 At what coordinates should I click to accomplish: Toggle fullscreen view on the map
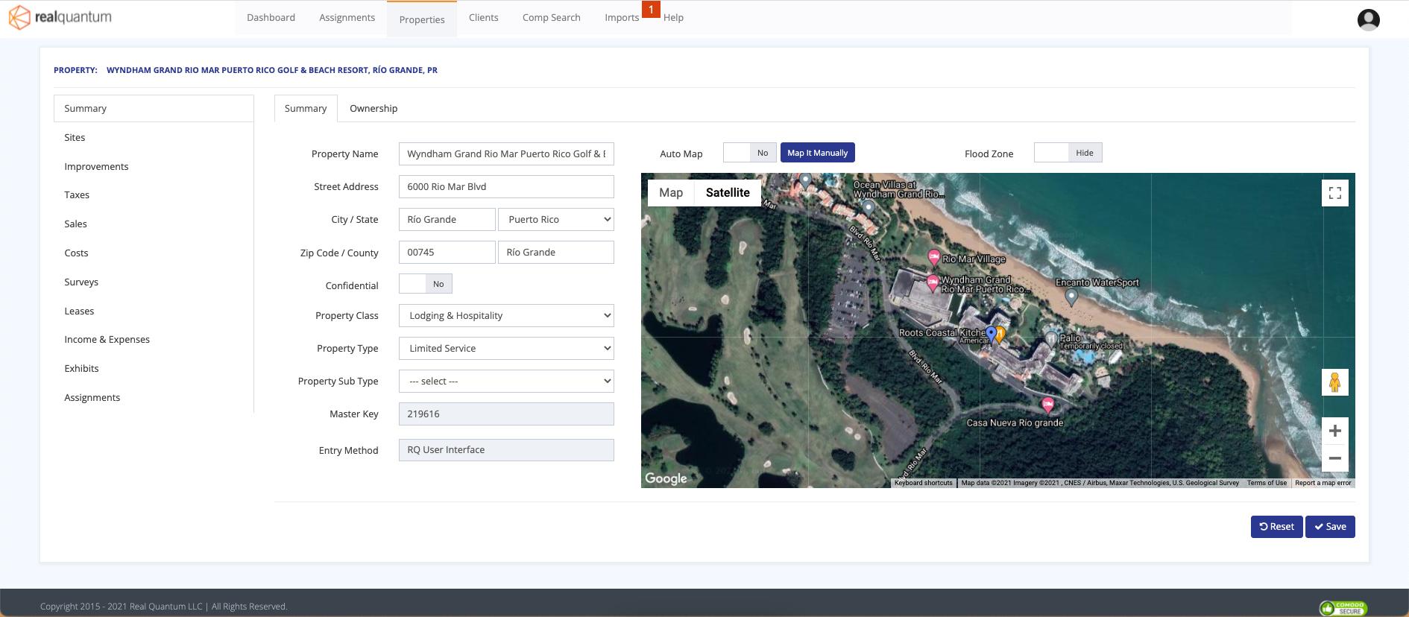(1334, 193)
